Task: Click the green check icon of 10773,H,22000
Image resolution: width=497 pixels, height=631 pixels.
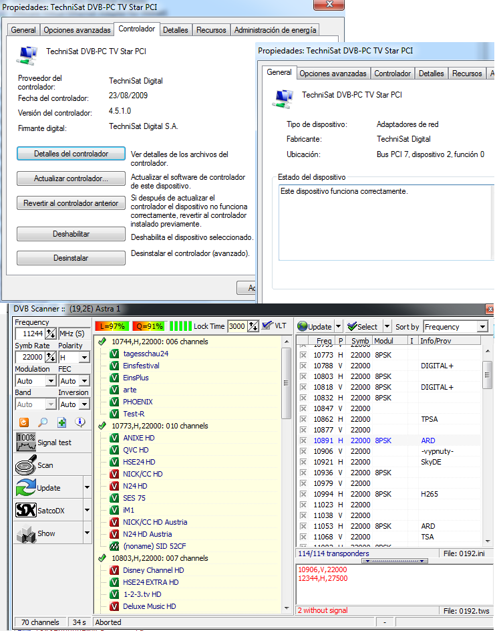Action: point(102,425)
